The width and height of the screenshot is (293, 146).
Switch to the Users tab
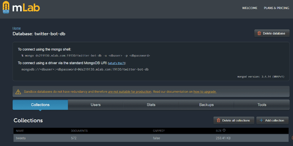point(96,105)
